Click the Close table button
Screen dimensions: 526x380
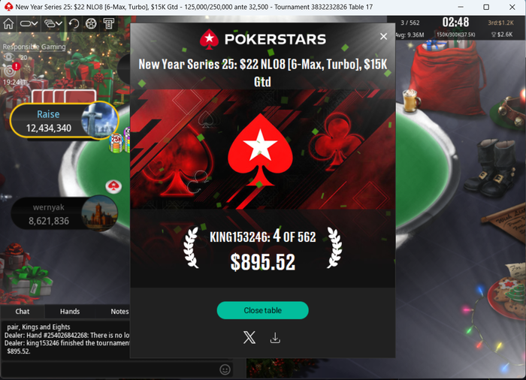263,310
